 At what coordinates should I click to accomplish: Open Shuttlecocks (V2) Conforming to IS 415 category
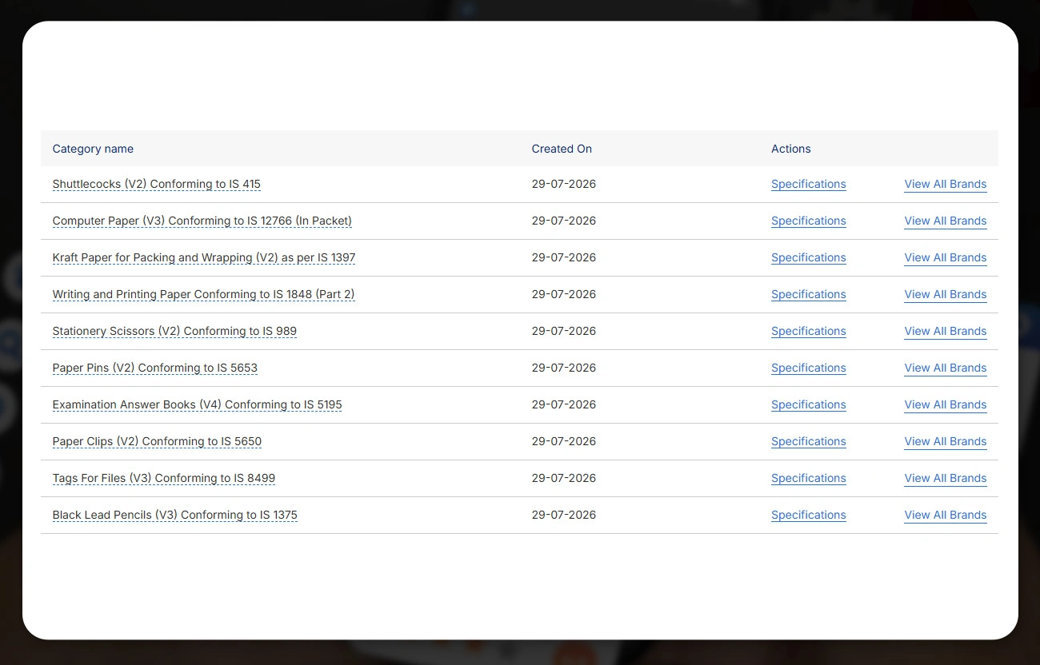pos(157,184)
